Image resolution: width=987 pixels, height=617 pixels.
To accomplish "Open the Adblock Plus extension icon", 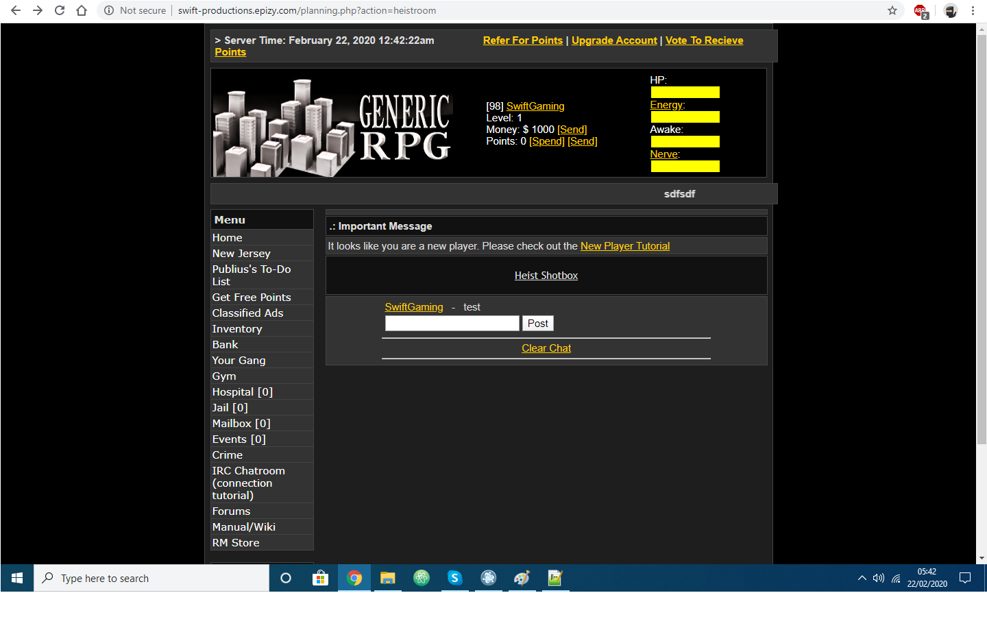I will (x=920, y=10).
